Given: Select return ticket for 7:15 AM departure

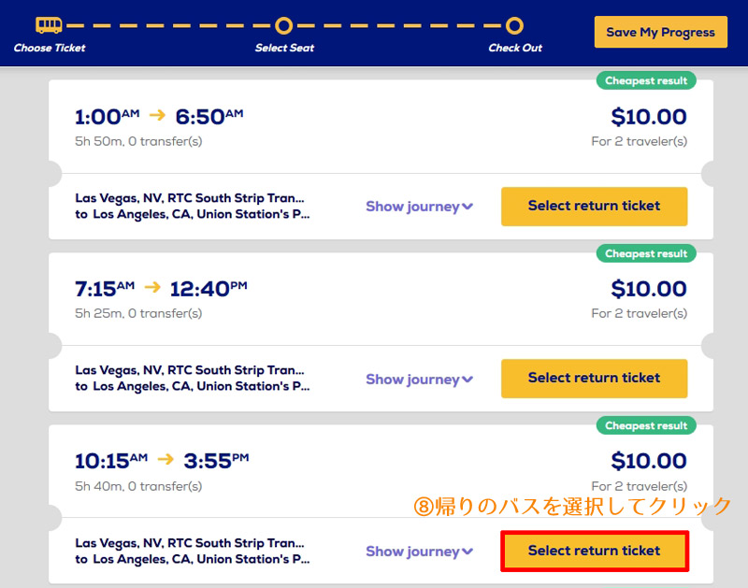Looking at the screenshot, I should pos(594,379).
